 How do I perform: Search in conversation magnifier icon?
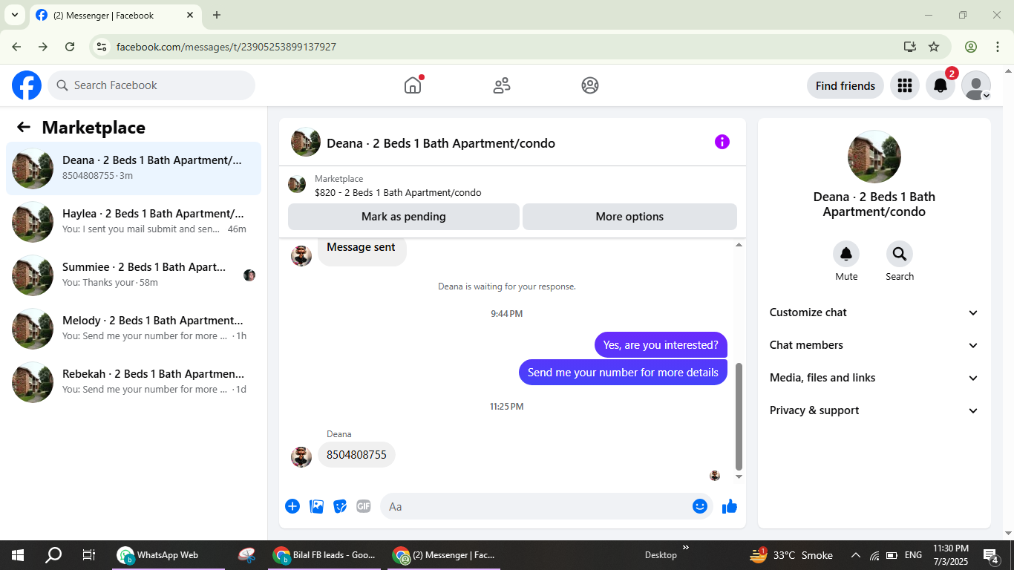tap(900, 255)
